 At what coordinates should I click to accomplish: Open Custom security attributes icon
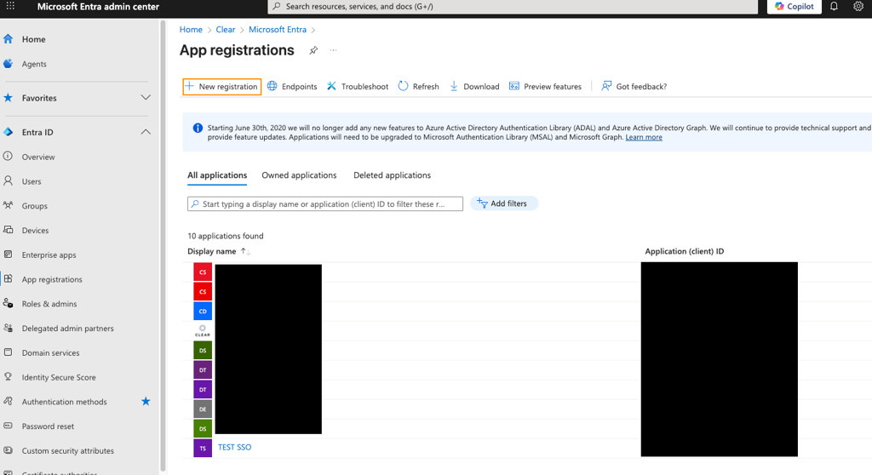coord(8,450)
